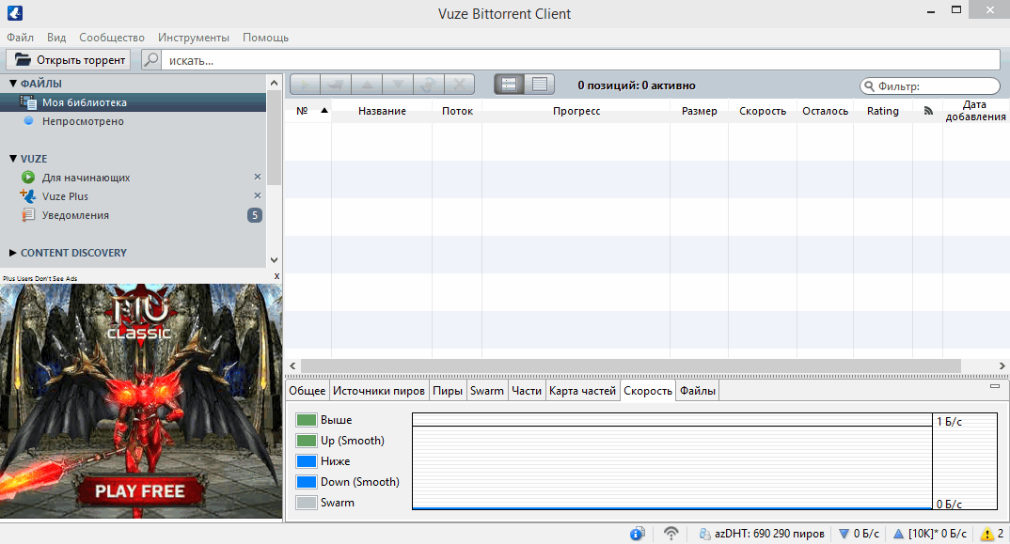Click the magnifier icon beside the search box
This screenshot has width=1010, height=544.
coord(150,60)
